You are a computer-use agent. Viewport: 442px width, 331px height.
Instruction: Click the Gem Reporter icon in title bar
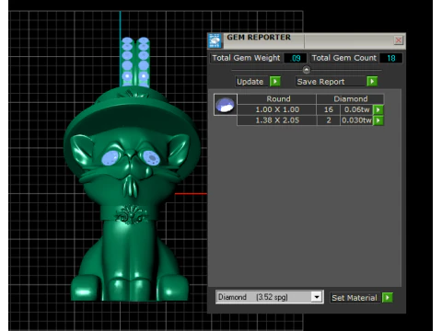215,40
